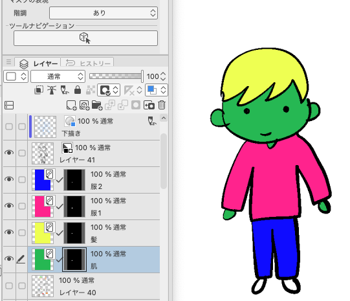
Task: Toggle the two-pane layer display icon
Action: click(x=9, y=105)
